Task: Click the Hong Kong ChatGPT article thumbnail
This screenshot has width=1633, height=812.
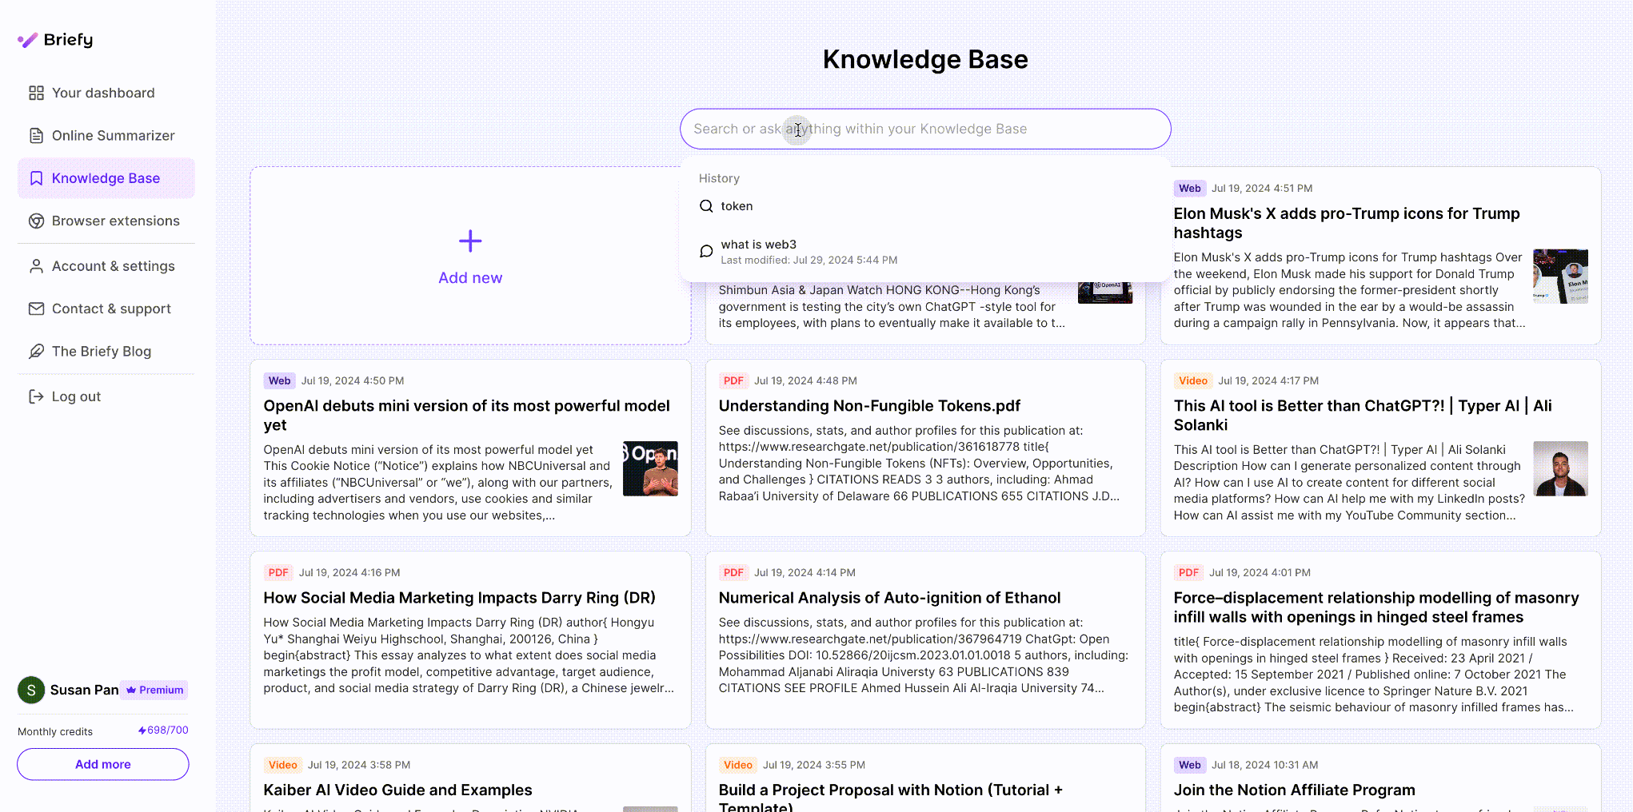Action: point(1105,293)
